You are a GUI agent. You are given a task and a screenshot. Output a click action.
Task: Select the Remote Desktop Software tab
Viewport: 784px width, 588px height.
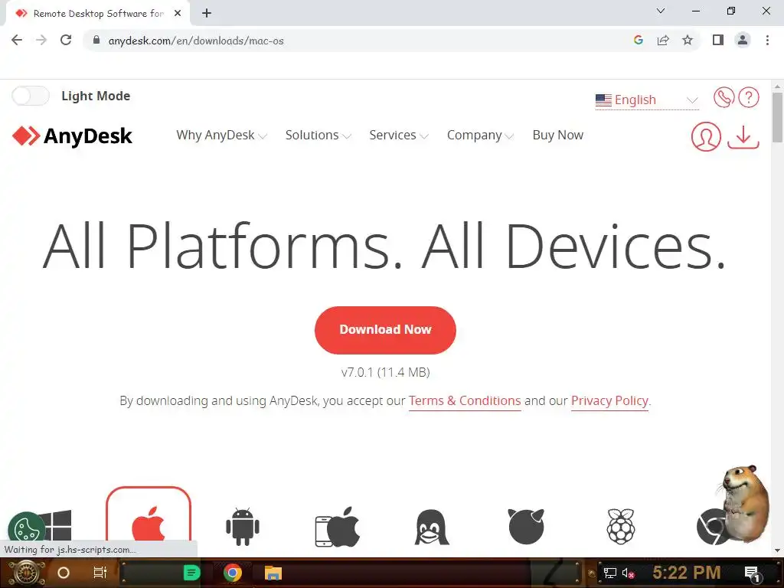click(x=97, y=14)
